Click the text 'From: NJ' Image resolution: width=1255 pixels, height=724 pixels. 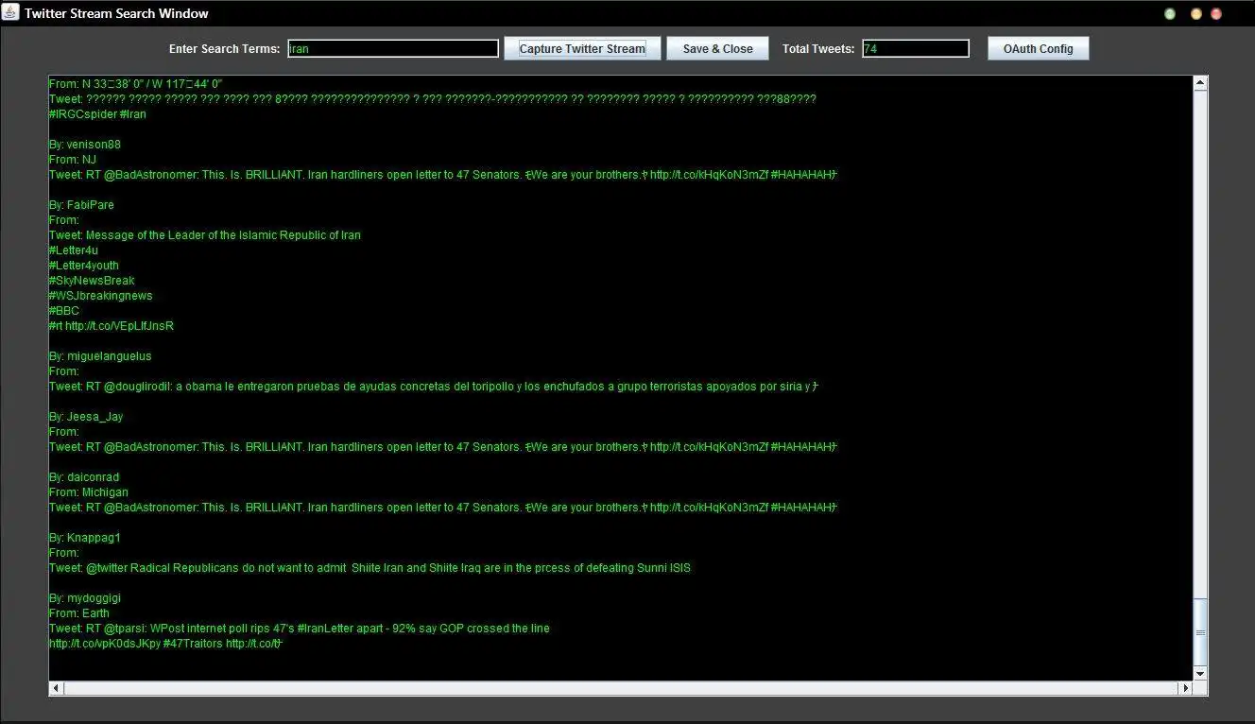pos(73,160)
